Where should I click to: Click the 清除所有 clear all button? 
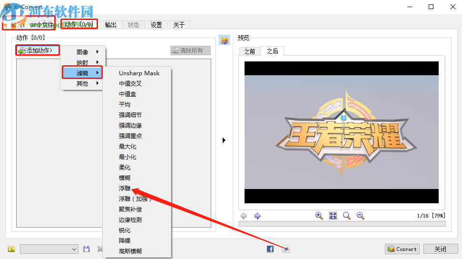tap(190, 50)
